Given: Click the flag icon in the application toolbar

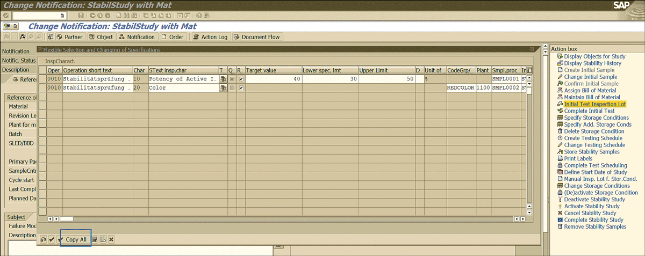Looking at the screenshot, I should tap(24, 37).
